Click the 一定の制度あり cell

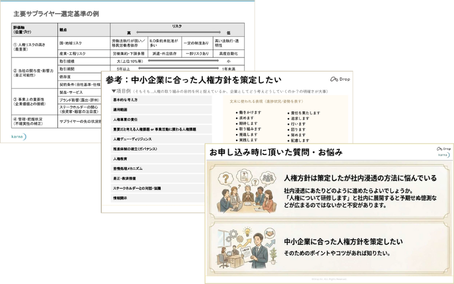click(197, 43)
